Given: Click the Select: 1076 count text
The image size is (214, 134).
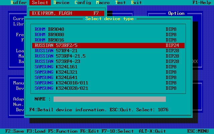Looking at the screenshot, I should pyautogui.click(x=152, y=110).
